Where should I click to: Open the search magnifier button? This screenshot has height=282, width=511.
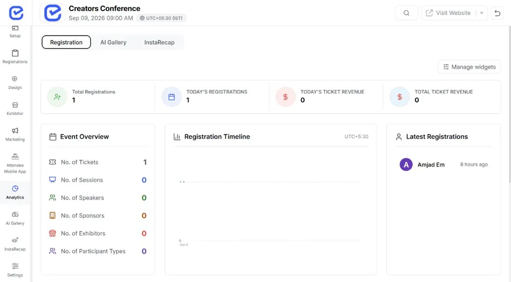[x=406, y=13]
